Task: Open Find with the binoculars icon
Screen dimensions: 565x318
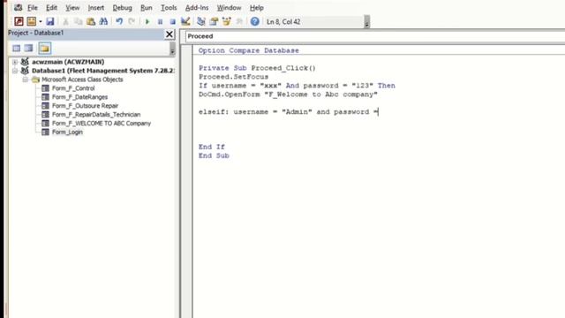Action: (103, 21)
